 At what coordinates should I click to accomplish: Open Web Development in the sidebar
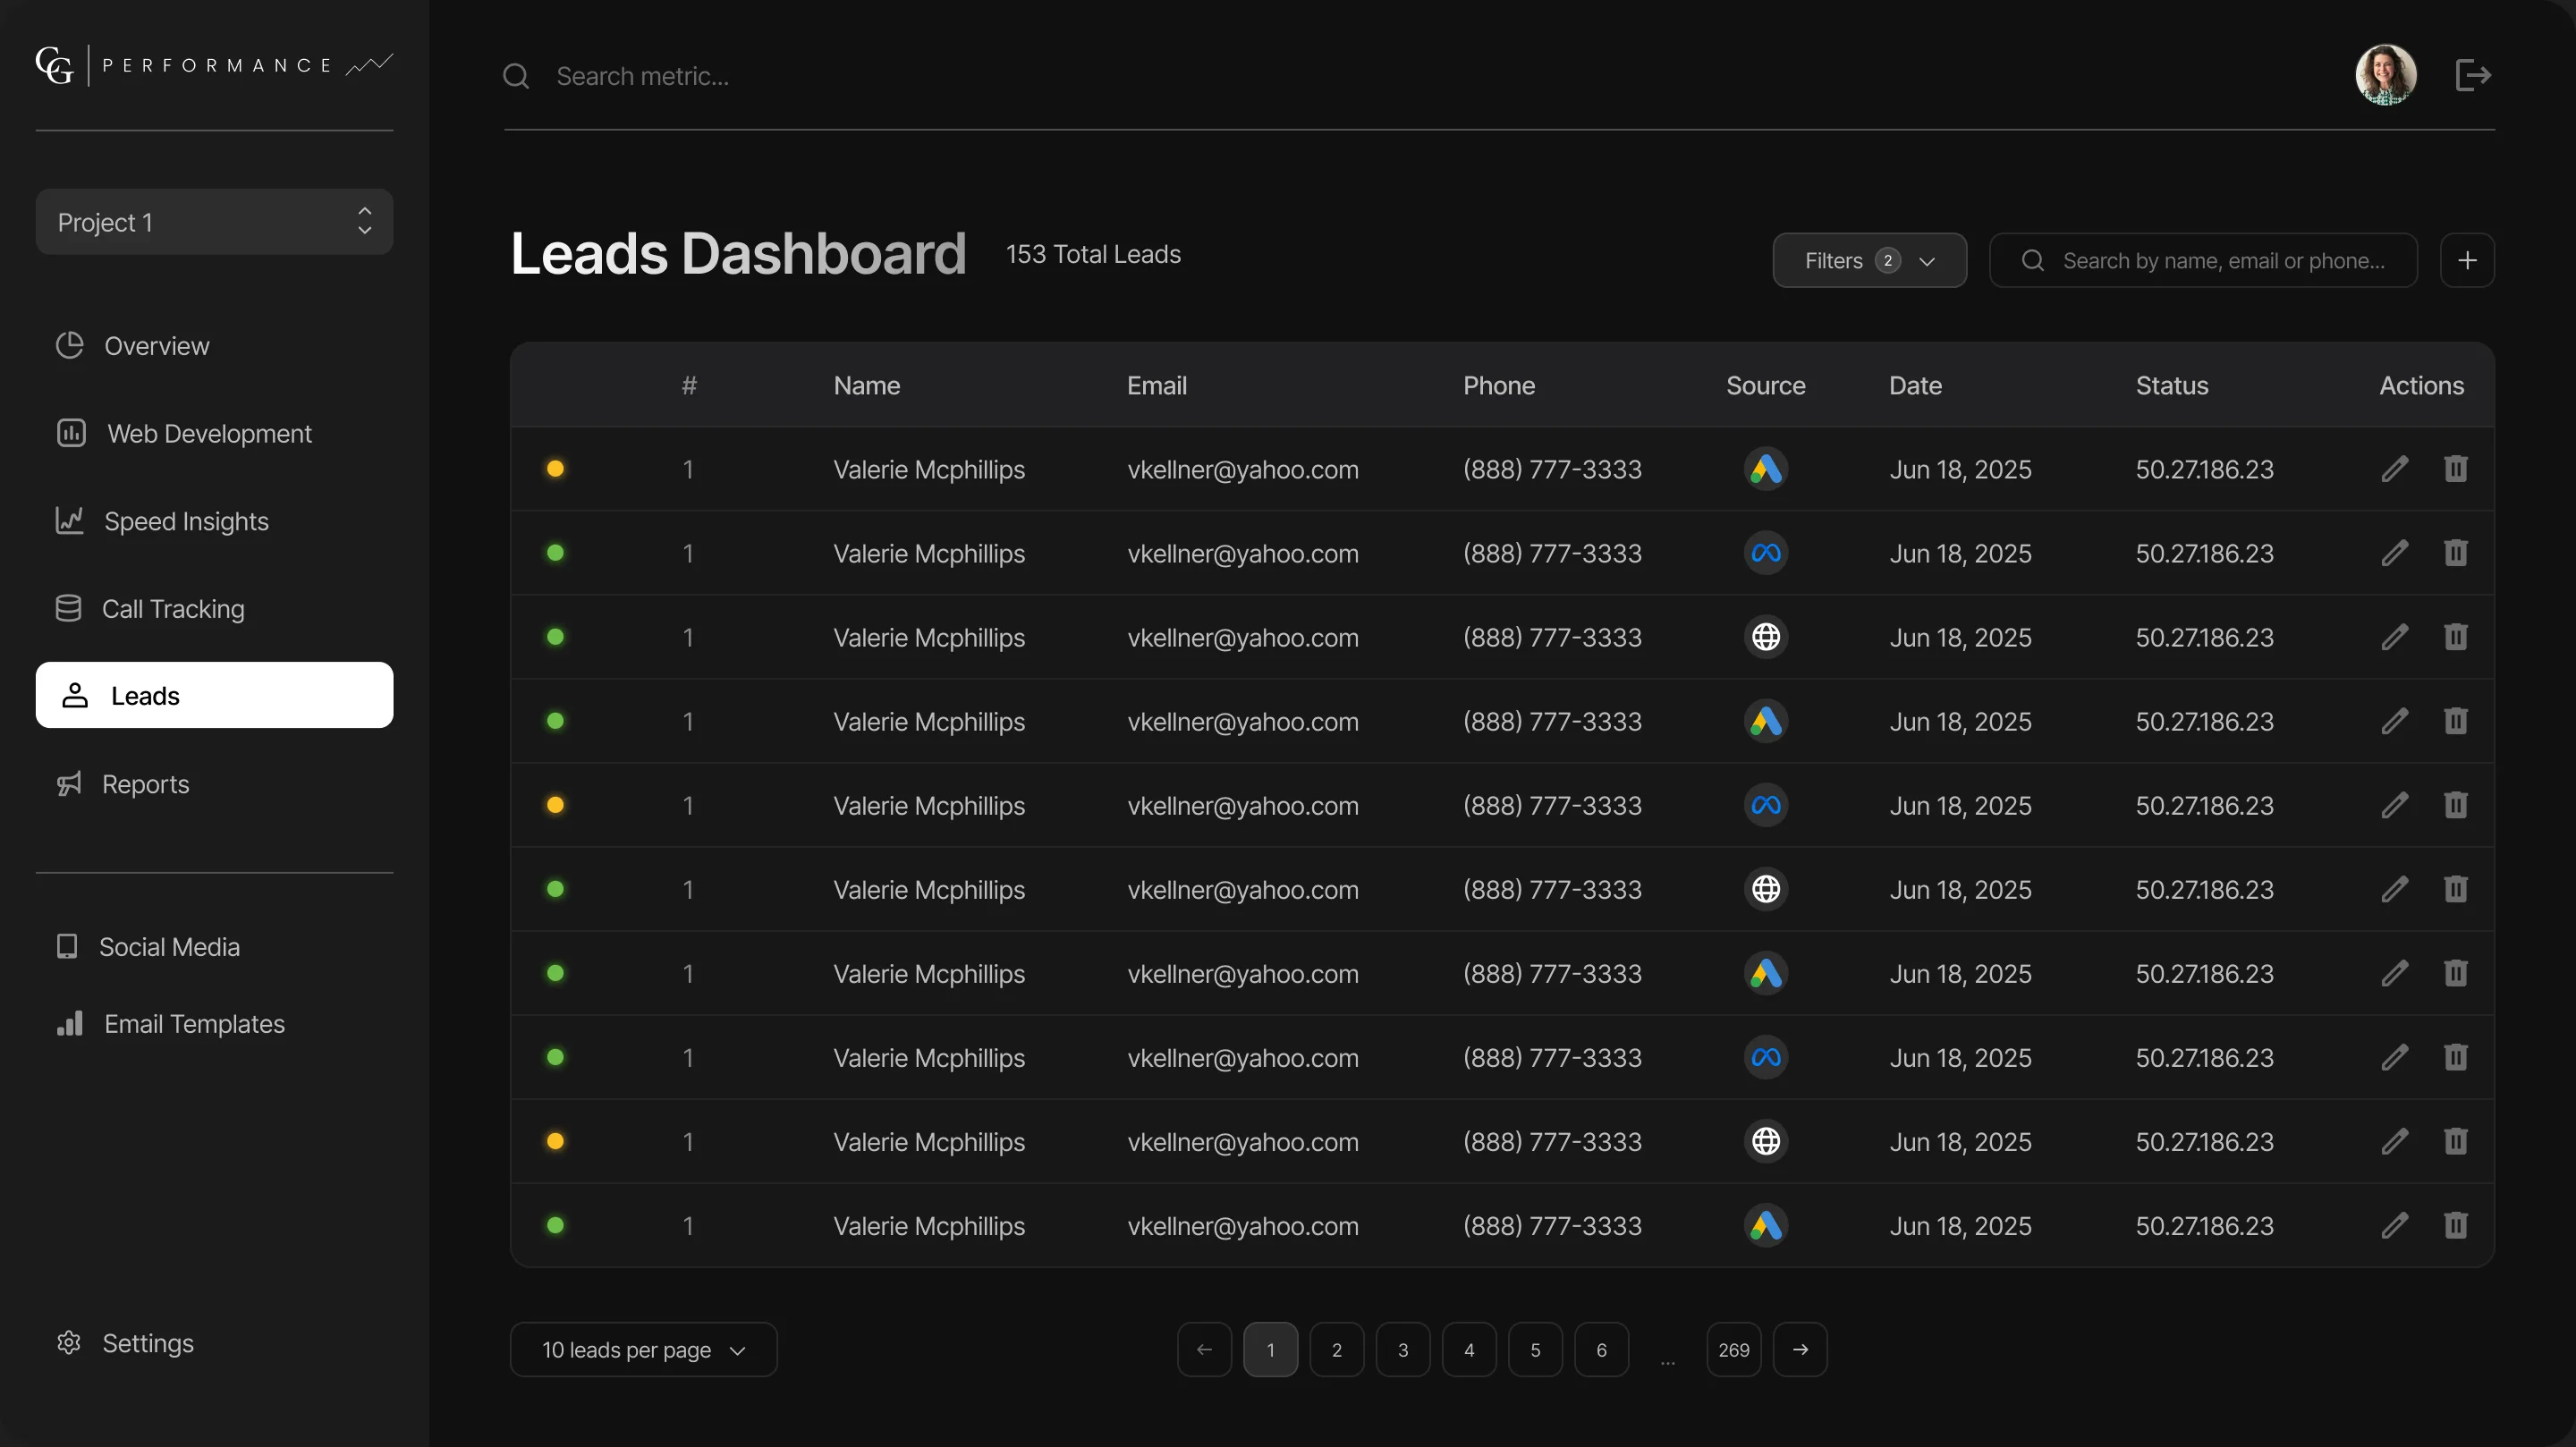pos(184,434)
